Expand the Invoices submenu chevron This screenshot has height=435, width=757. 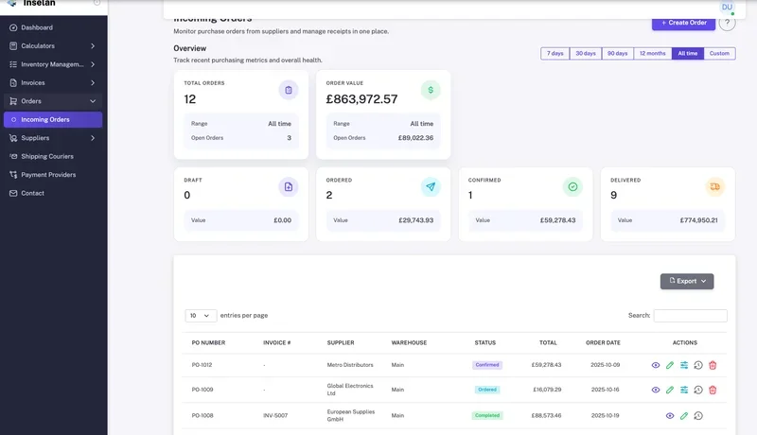pos(93,82)
